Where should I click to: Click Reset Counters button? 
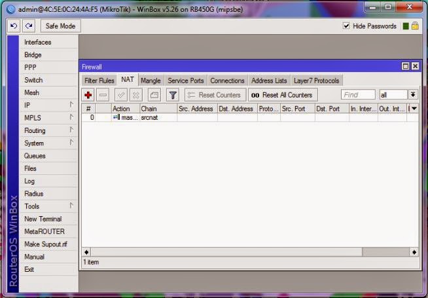(x=215, y=95)
